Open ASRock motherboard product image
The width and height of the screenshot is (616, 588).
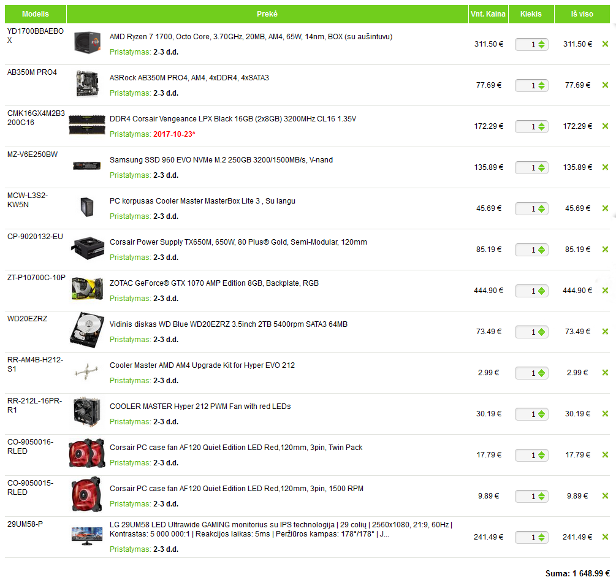coord(87,83)
